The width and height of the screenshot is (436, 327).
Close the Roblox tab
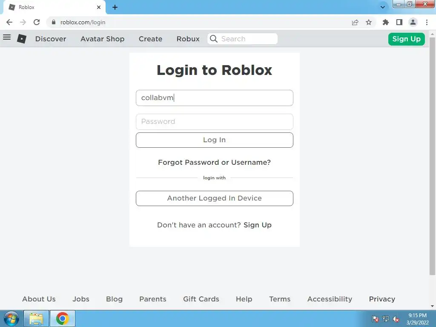(99, 7)
